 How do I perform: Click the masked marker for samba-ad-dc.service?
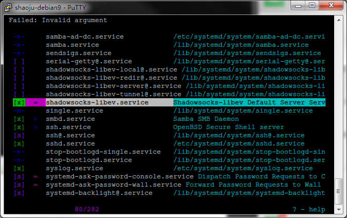[x=19, y=37]
